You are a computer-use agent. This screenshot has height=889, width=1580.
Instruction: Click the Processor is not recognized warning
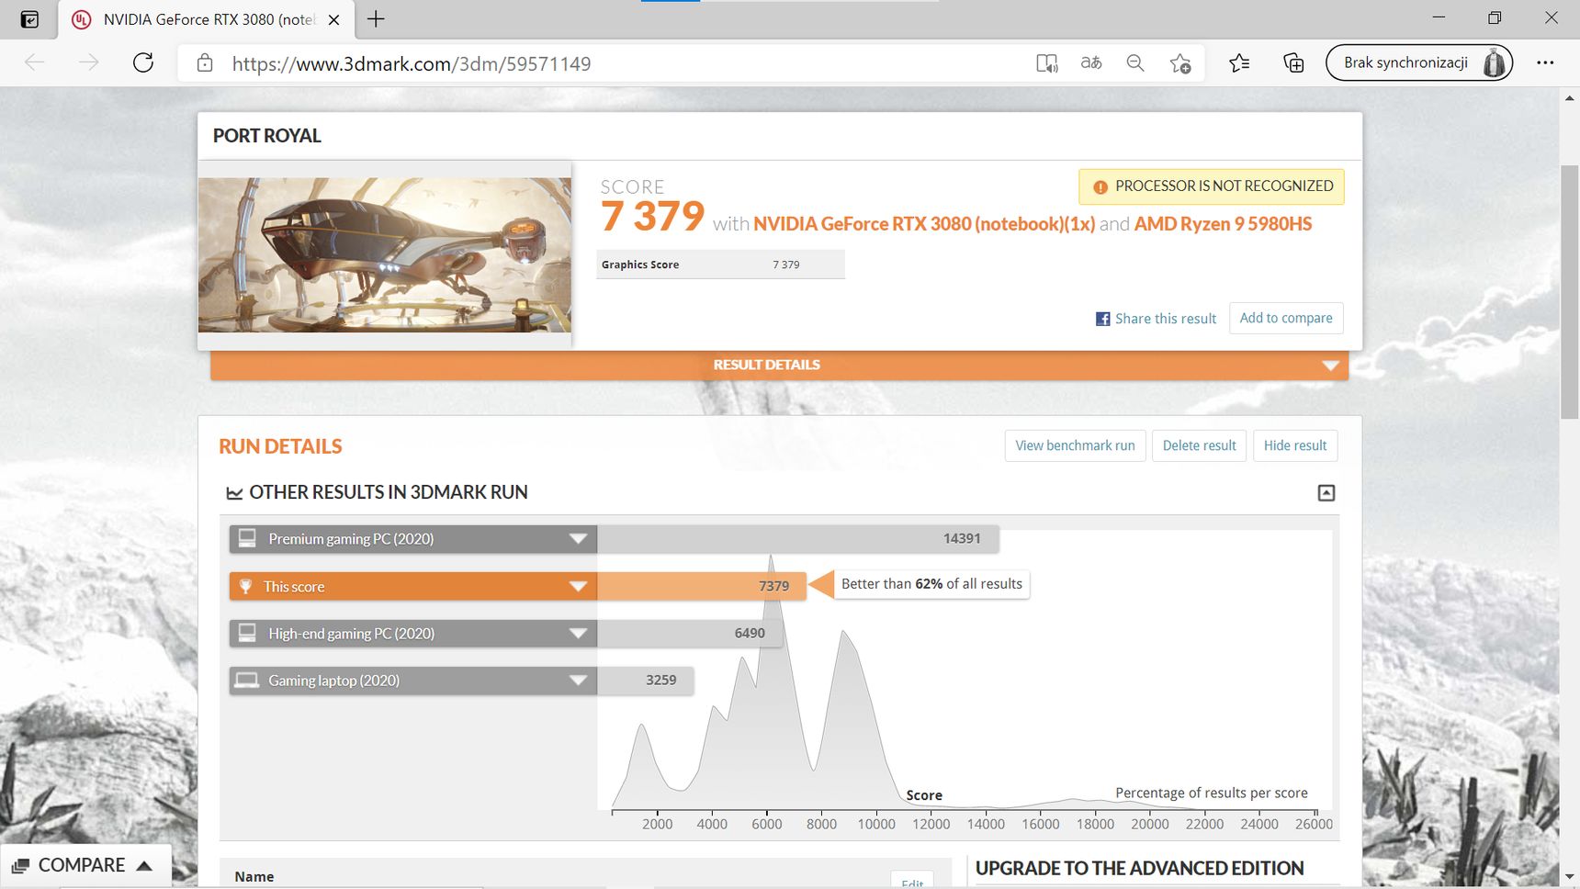click(x=1212, y=186)
